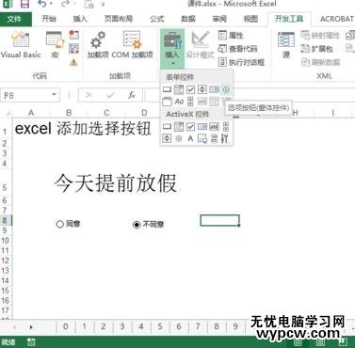The height and width of the screenshot is (348, 355).
Task: Click the Use Relative References icon
Action: pos(74,49)
